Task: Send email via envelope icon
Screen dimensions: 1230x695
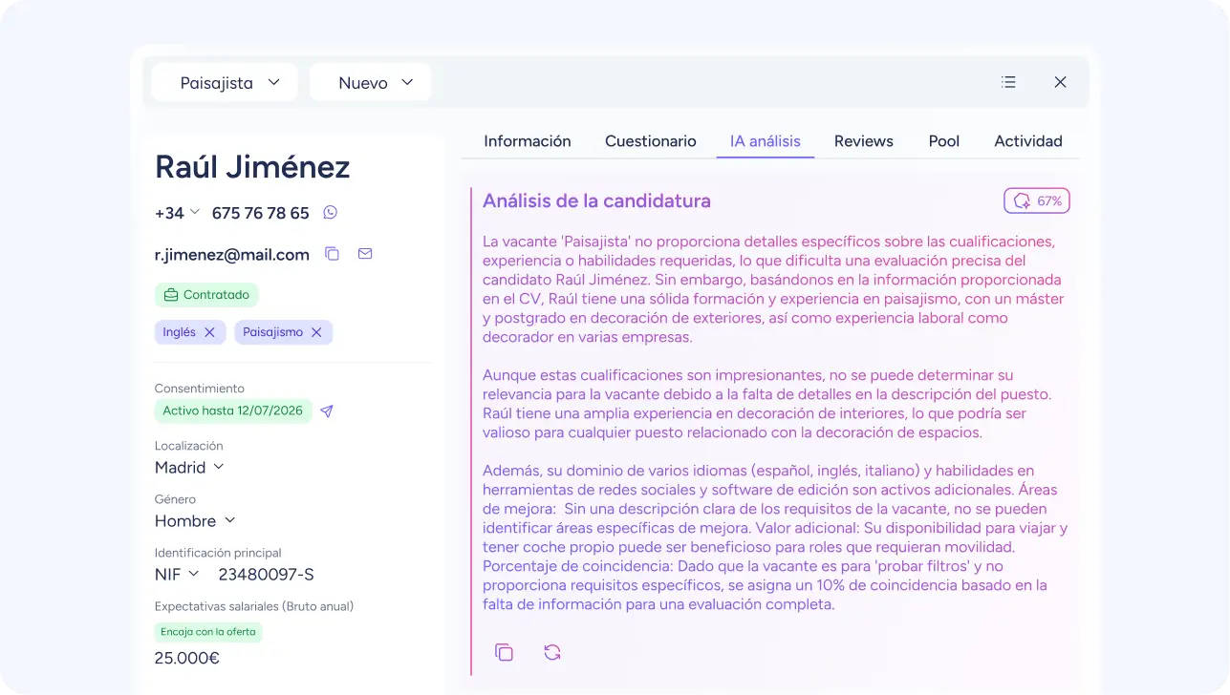Action: pos(365,254)
